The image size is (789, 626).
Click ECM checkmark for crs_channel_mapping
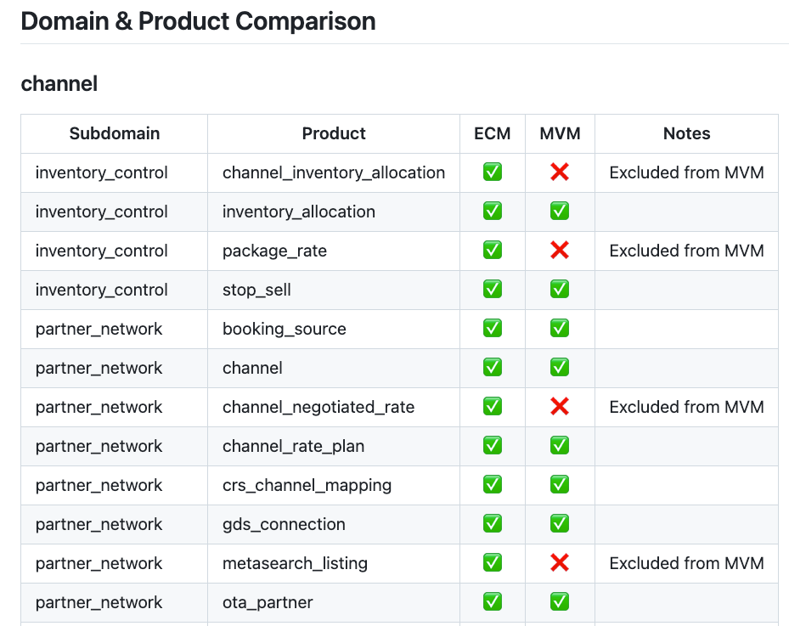tap(492, 485)
